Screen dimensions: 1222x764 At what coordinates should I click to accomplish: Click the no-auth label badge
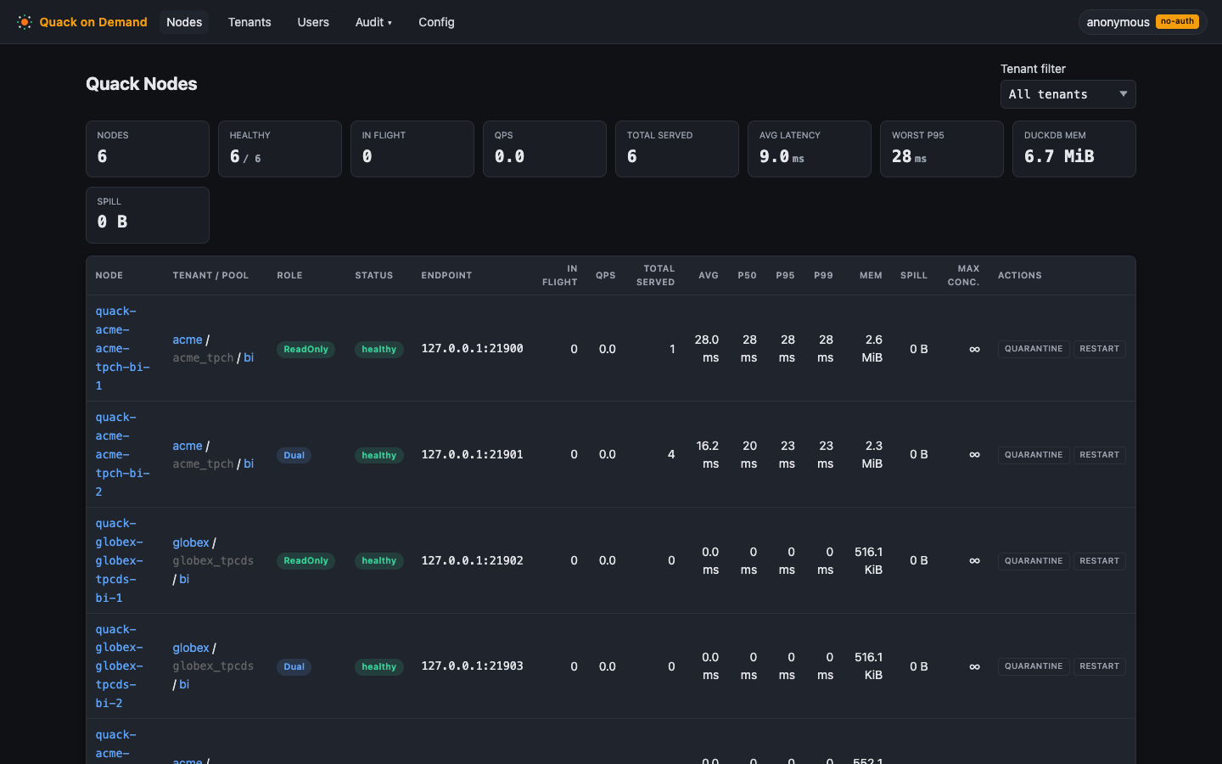coord(1177,21)
